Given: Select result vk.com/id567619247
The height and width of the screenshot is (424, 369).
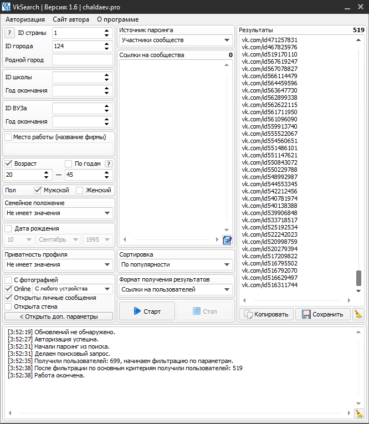Looking at the screenshot, I should 269,62.
